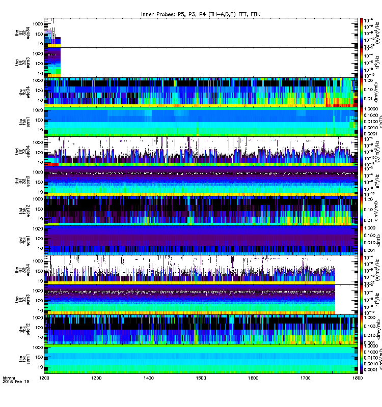Viewport: 382px width, 407px height.
Task: Click the 1500 time axis label
Action: (x=201, y=378)
